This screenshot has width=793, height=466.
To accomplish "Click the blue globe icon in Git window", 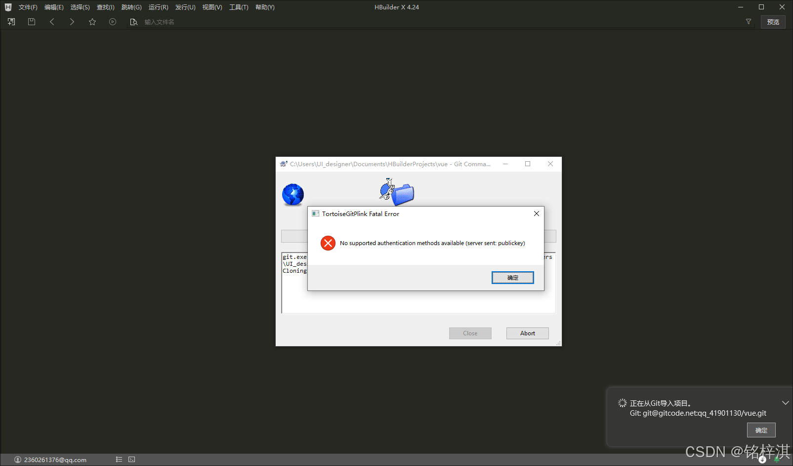I will (x=293, y=194).
